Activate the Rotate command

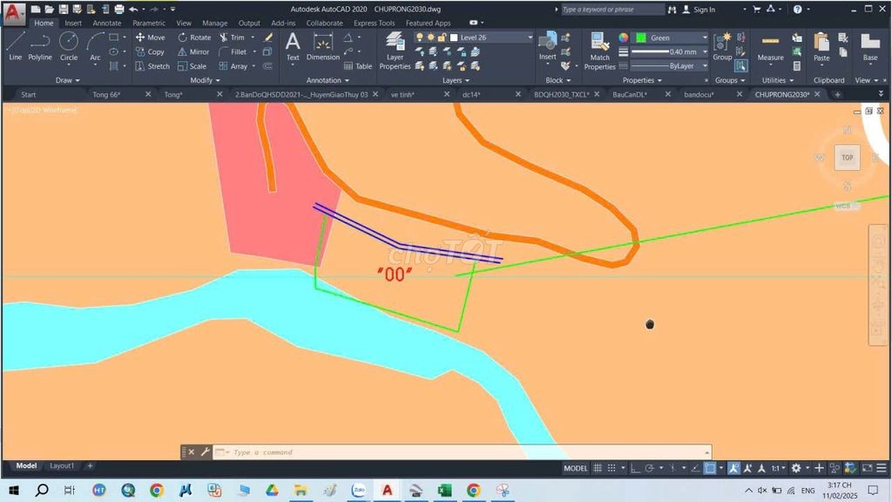pyautogui.click(x=194, y=37)
